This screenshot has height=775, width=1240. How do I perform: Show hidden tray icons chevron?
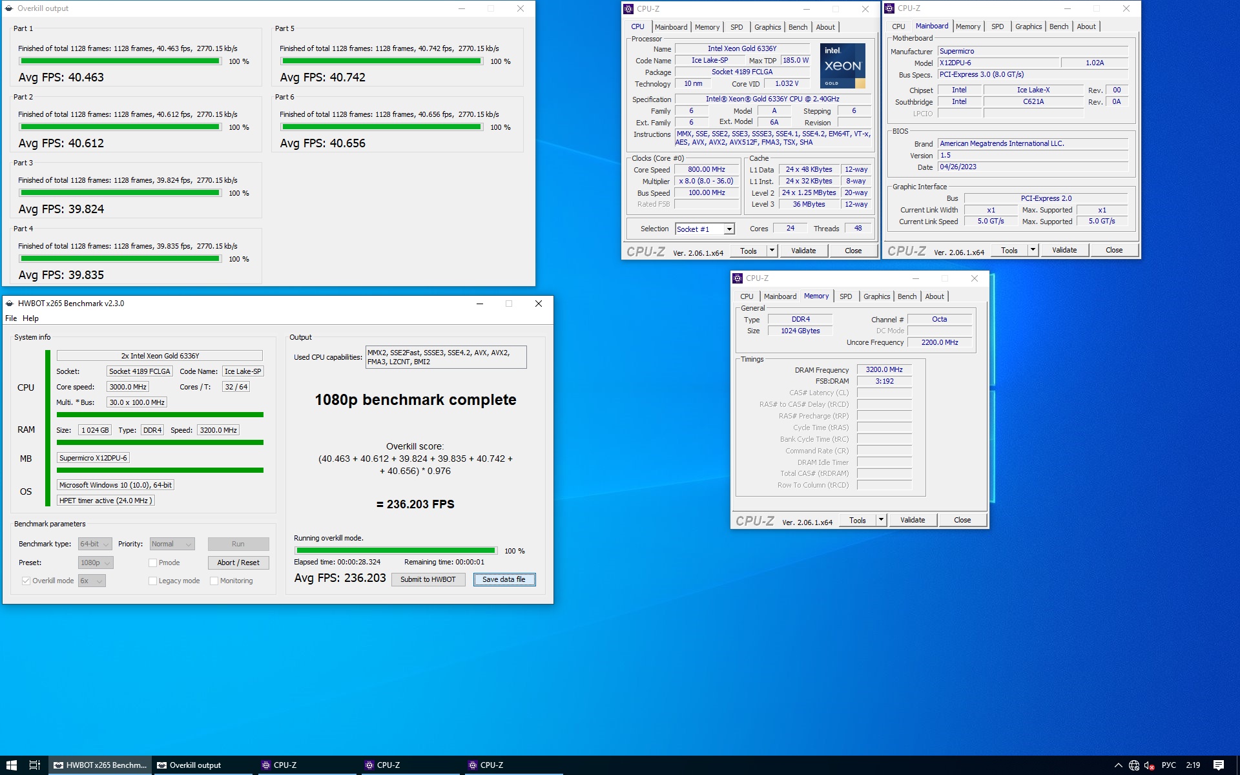pos(1119,765)
